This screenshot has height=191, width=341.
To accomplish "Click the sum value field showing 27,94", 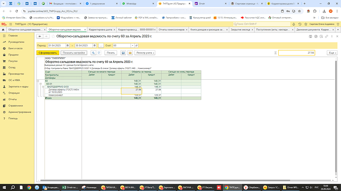I will point(297,53).
